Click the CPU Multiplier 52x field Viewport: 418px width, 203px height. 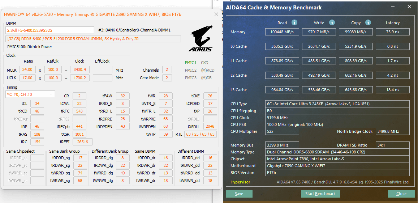282,131
